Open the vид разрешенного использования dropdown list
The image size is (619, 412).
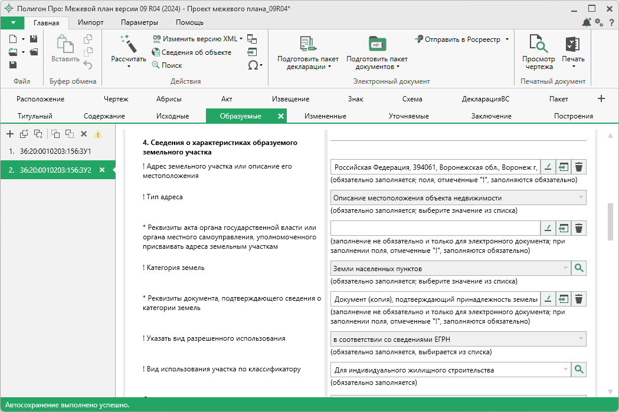point(581,339)
